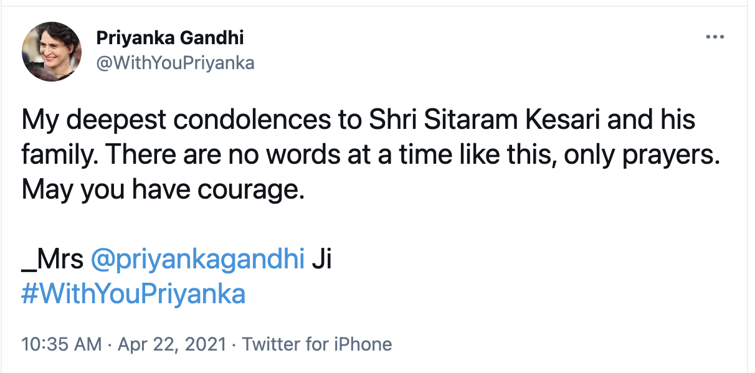
Task: Click Priyanka Gandhi's profile picture
Action: [52, 50]
